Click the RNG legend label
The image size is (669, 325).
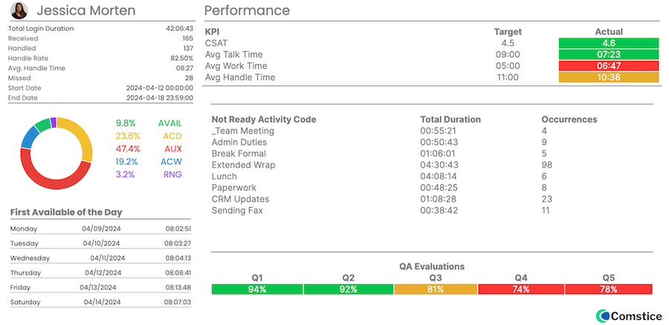coord(172,175)
